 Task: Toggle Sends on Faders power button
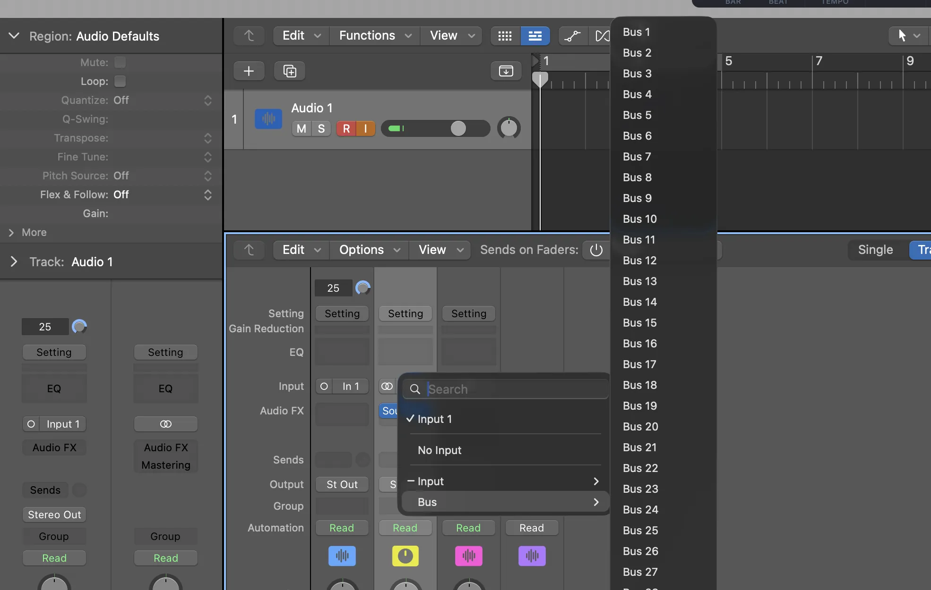(x=596, y=250)
